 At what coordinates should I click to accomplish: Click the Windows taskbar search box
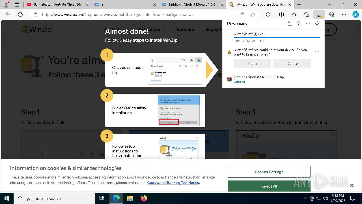(x=54, y=198)
